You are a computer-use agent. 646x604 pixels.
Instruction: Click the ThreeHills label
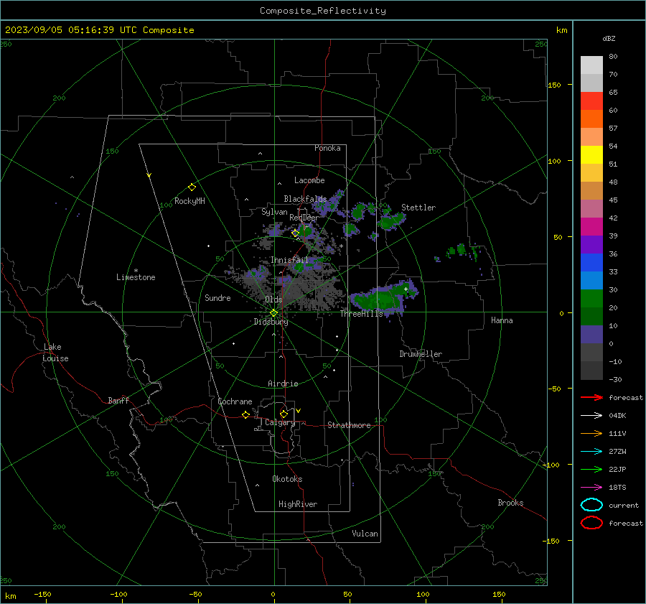click(361, 314)
